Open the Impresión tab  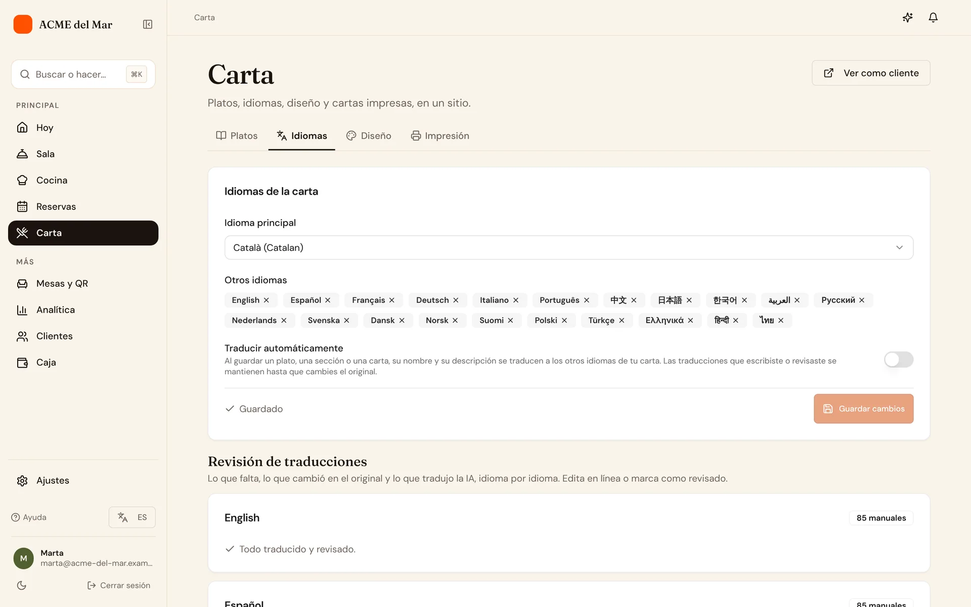440,136
